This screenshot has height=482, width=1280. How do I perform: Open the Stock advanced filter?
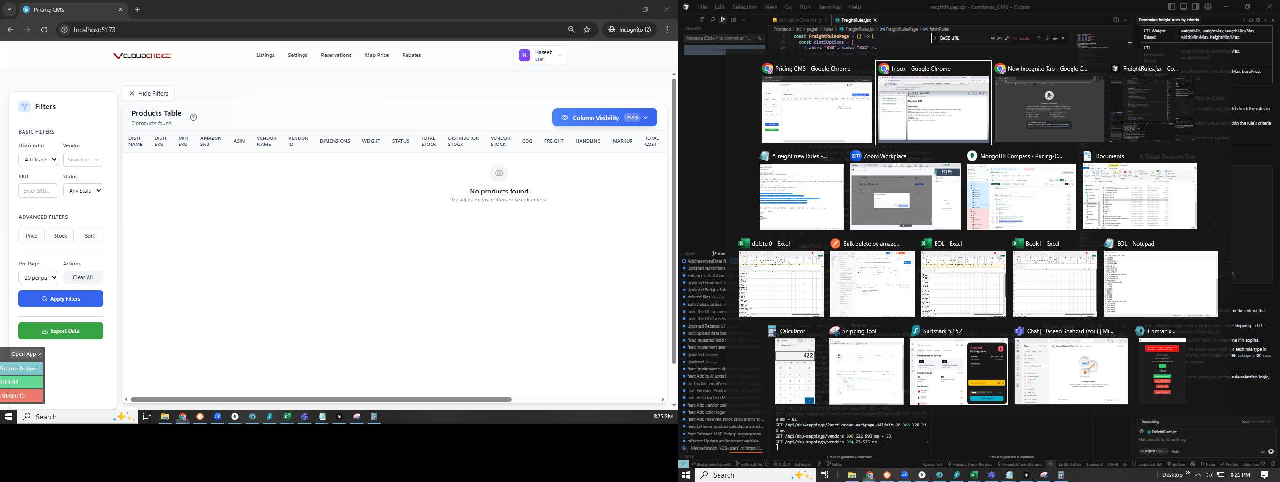coord(61,235)
